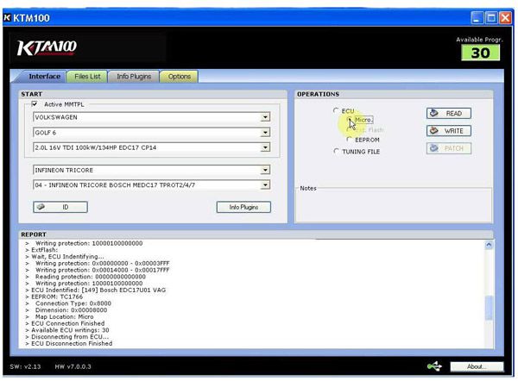The image size is (518, 381).
Task: Toggle the Active MMTPL checkbox
Action: [35, 103]
